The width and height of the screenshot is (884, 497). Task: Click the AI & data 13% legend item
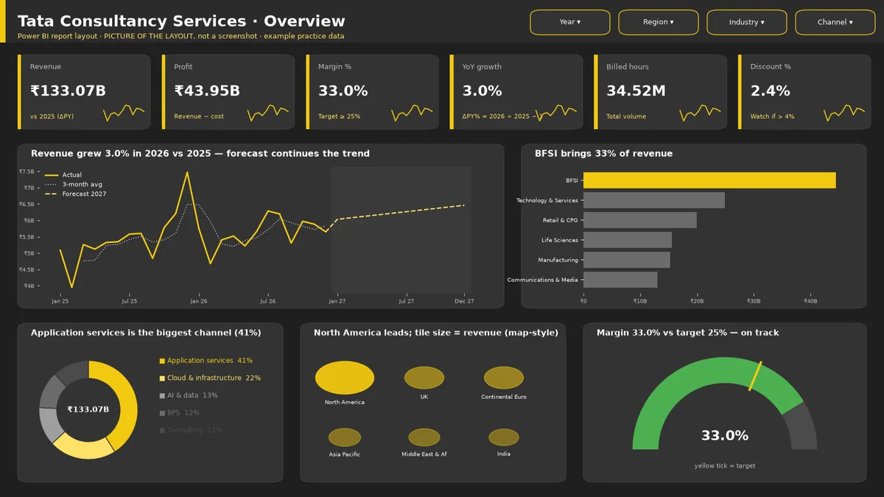tap(189, 395)
